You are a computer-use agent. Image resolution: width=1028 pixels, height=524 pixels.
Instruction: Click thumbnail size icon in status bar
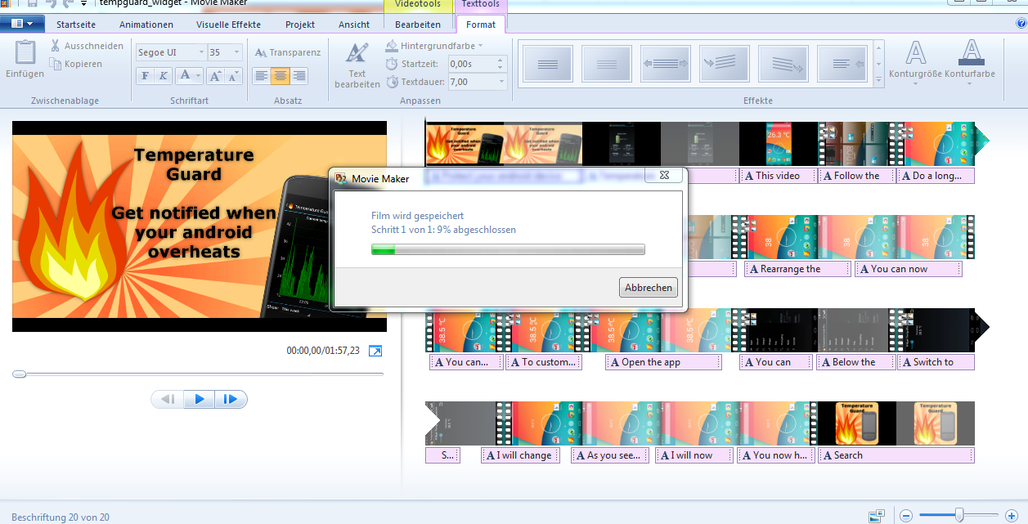coord(877,516)
